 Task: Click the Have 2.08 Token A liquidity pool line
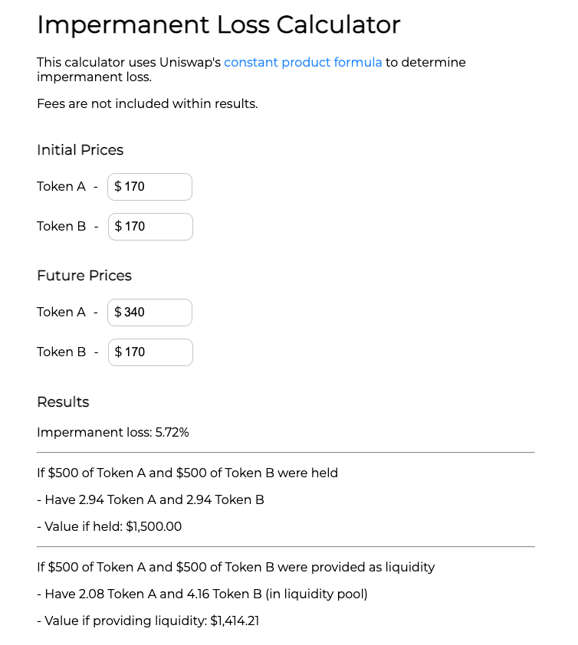[x=202, y=594]
